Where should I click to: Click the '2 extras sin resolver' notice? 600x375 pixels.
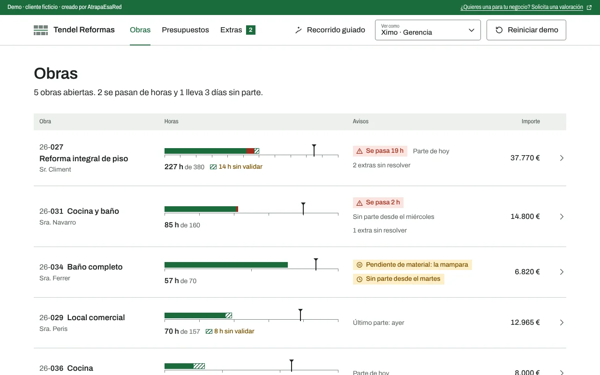[x=382, y=165]
